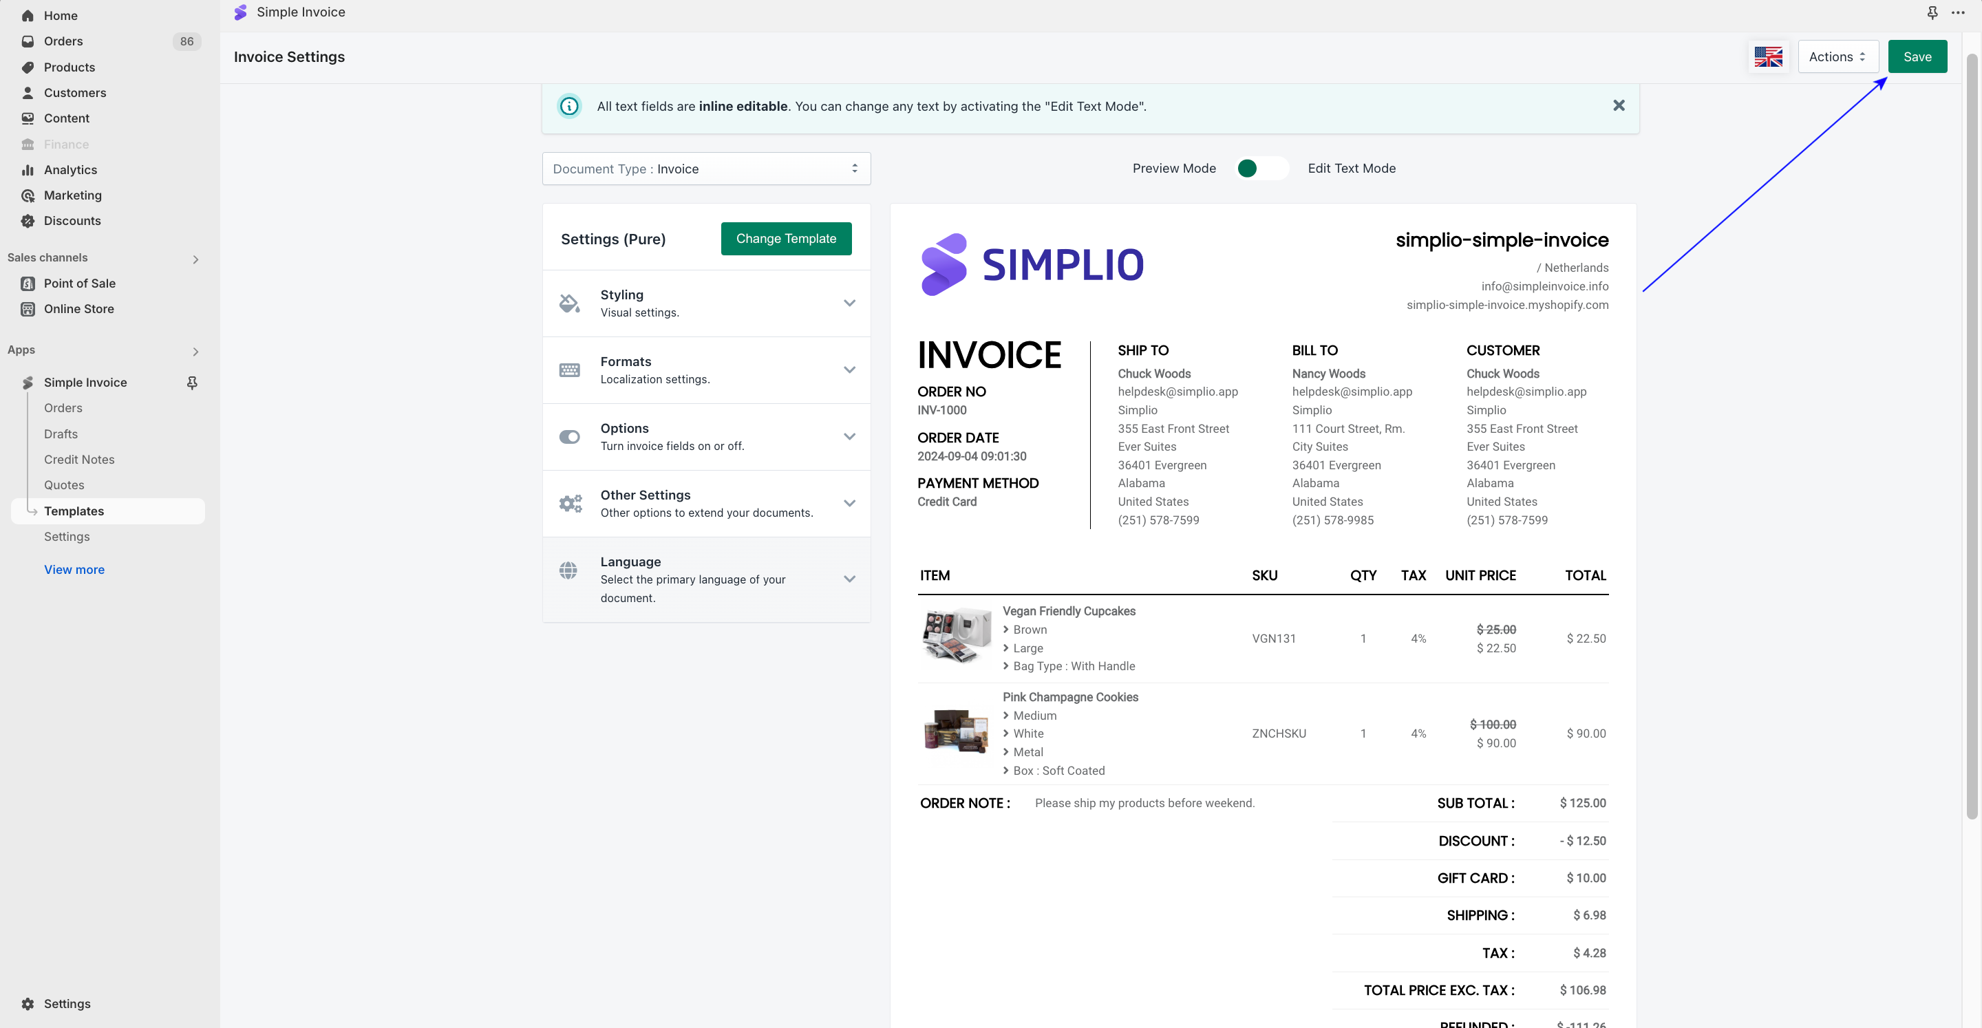Click the language flag icon
The width and height of the screenshot is (1982, 1028).
coord(1768,57)
